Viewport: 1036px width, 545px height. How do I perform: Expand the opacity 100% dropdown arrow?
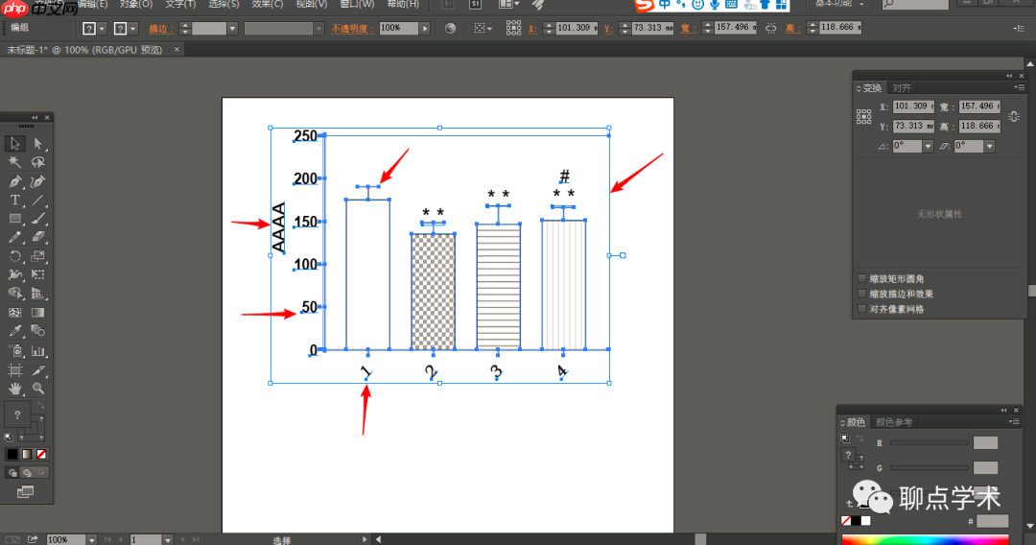coord(425,29)
